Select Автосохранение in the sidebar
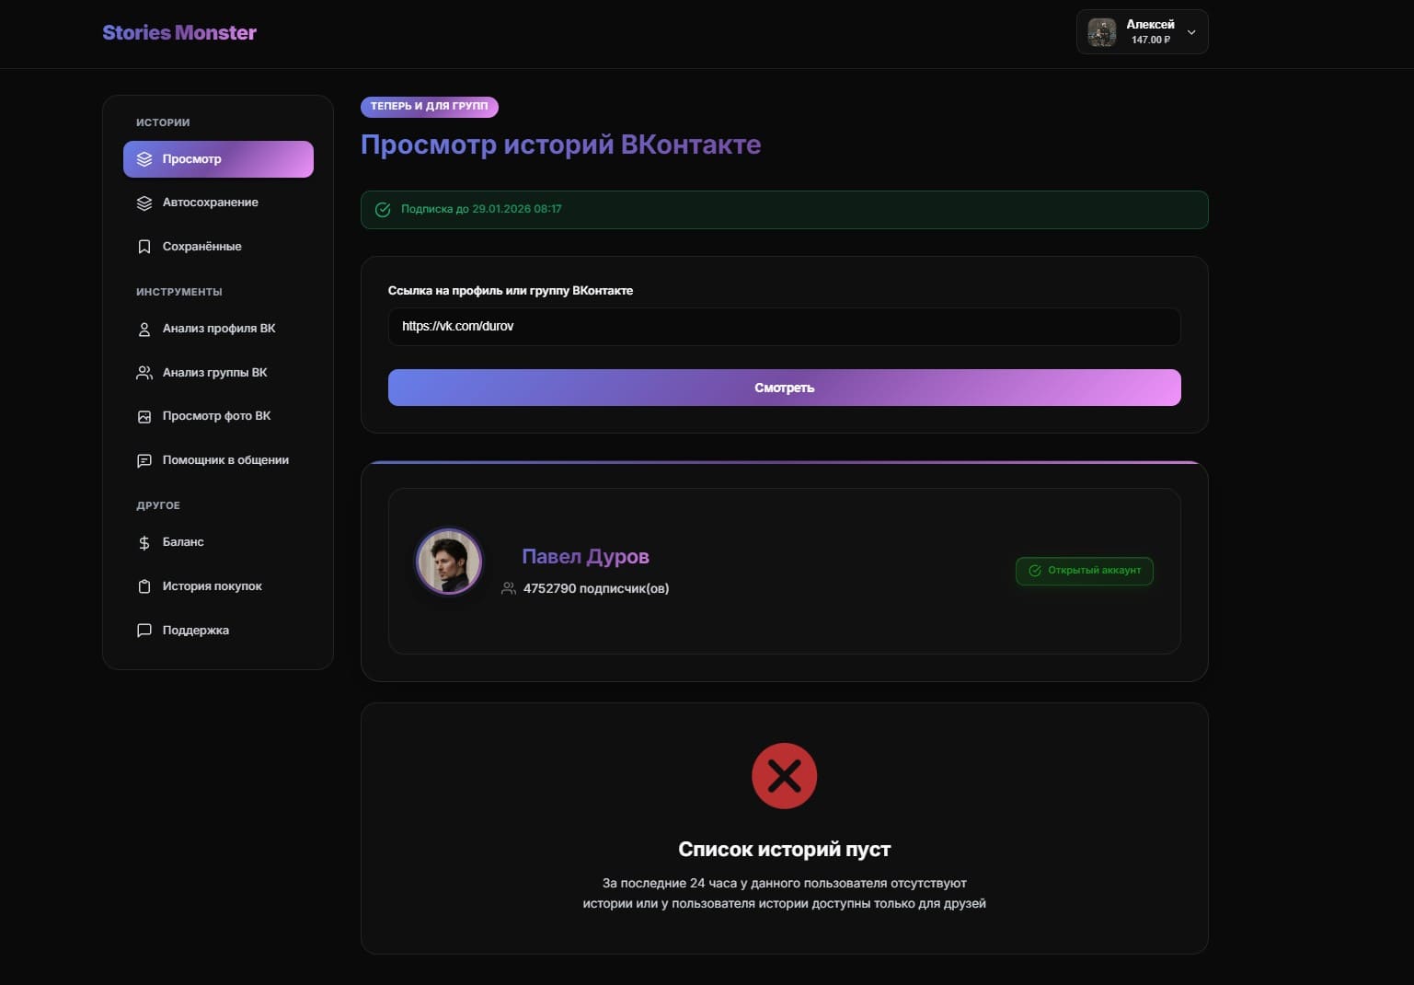Screen dimensions: 1414x985 (210, 203)
